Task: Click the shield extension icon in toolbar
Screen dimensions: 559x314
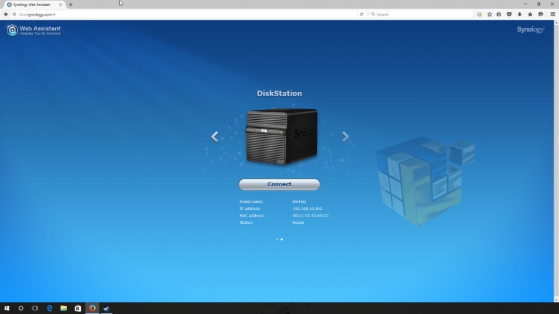Action: (479, 15)
